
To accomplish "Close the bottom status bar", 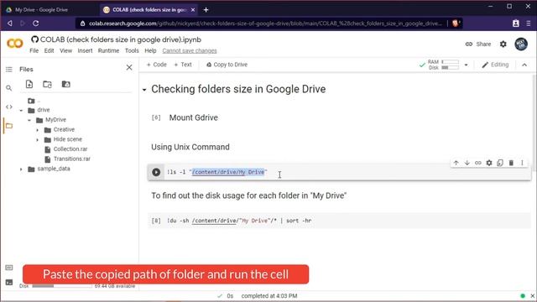I will point(533,296).
